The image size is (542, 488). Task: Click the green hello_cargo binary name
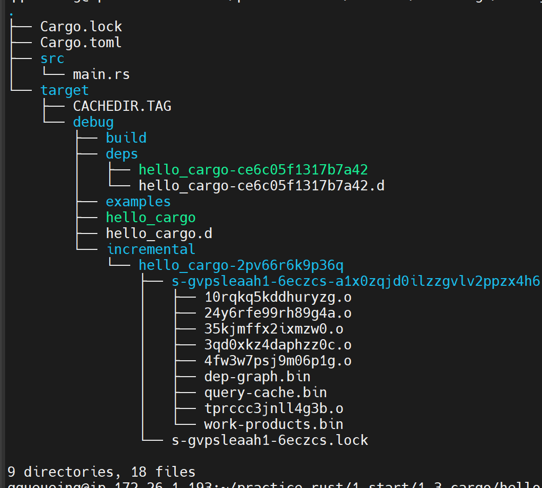click(x=151, y=218)
